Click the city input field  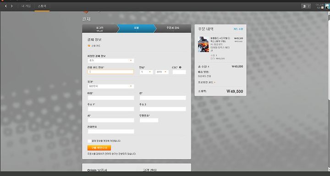(111, 120)
